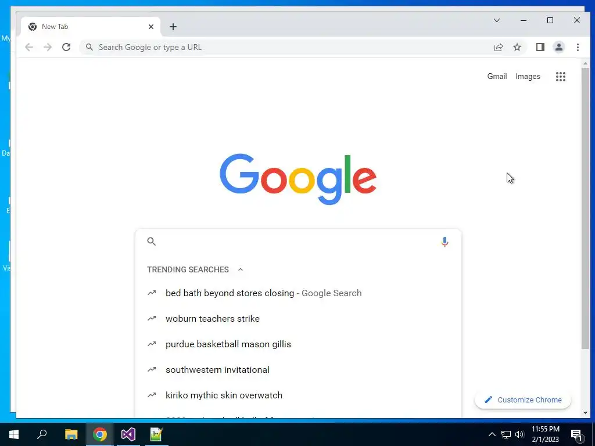595x446 pixels.
Task: Select 'bed bath beyond stores closing' suggestion
Action: coord(298,293)
